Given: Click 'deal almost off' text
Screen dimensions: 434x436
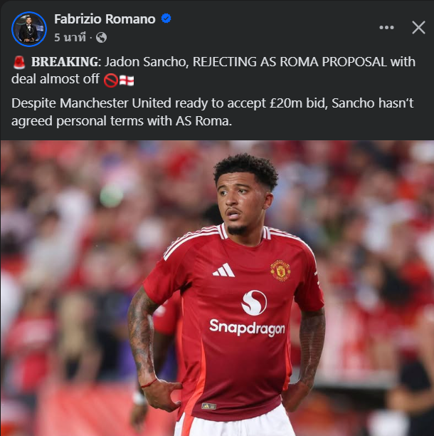Looking at the screenshot, I should 55,79.
